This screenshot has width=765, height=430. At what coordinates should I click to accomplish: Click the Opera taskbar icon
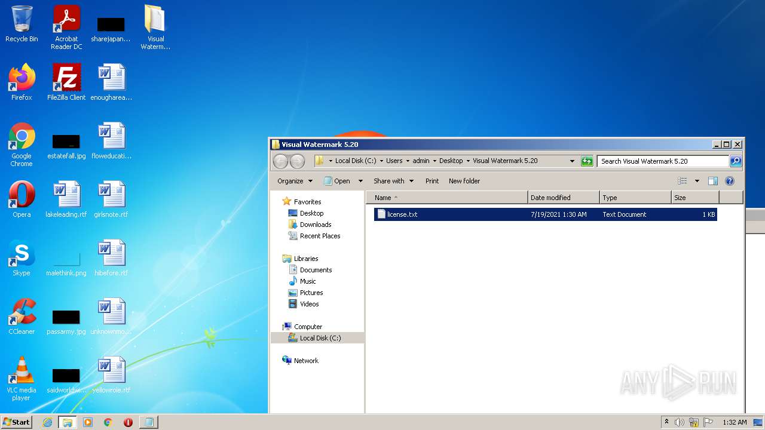(128, 422)
